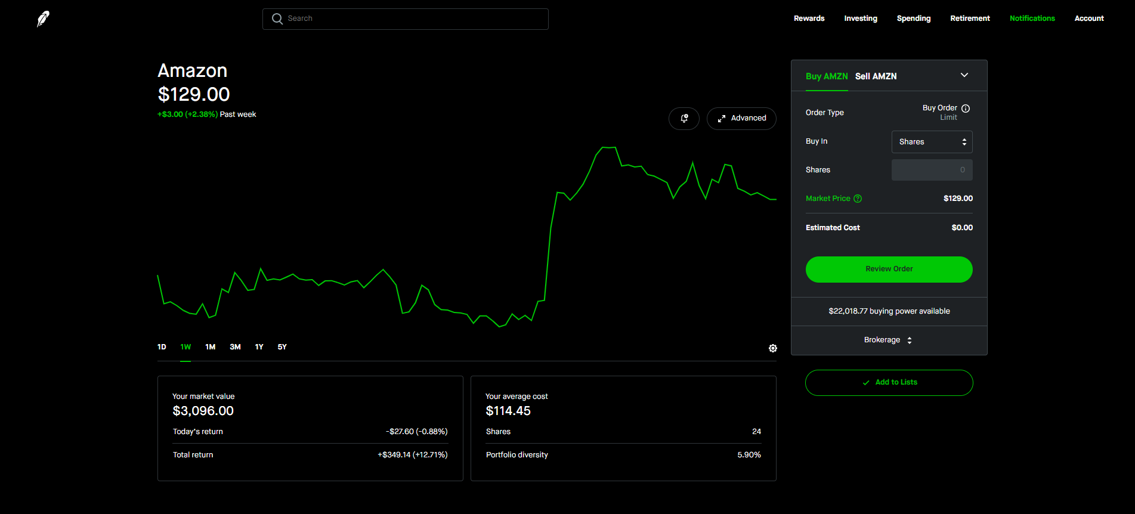The image size is (1135, 514).
Task: Click the Portfolio diversity 5.90% value
Action: [x=749, y=455]
